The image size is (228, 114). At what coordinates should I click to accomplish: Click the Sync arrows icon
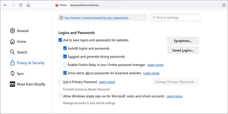[12, 74]
